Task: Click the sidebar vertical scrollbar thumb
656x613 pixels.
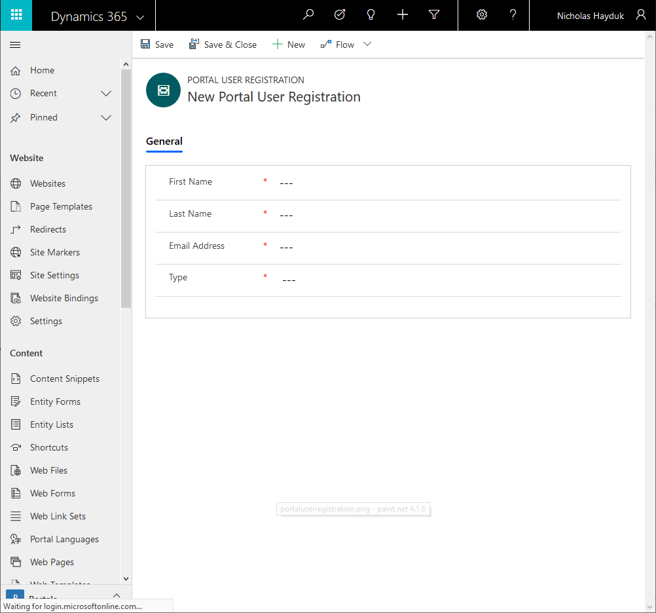Action: coord(126,189)
